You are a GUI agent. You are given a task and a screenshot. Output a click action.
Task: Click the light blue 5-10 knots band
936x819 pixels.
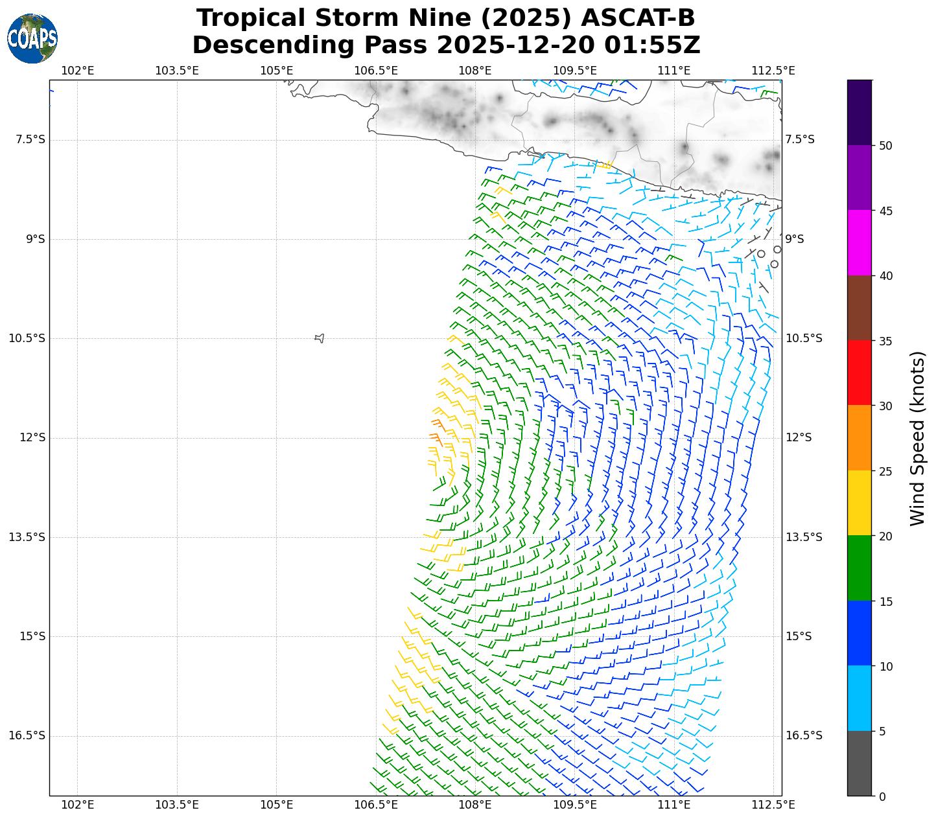click(859, 698)
